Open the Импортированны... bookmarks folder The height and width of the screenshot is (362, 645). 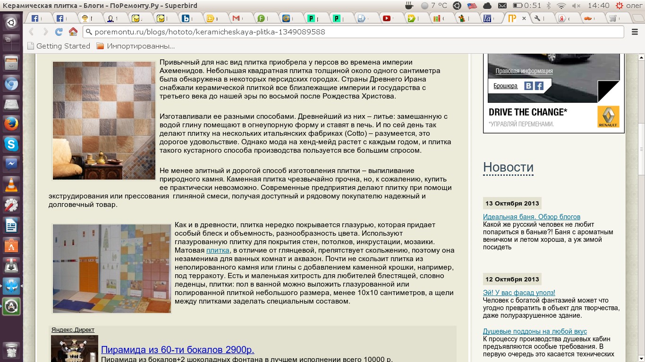(136, 46)
